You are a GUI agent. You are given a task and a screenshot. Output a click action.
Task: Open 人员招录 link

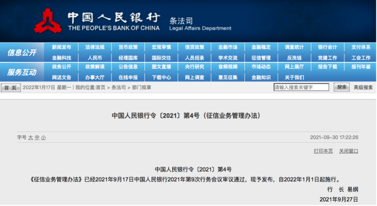[194, 58]
